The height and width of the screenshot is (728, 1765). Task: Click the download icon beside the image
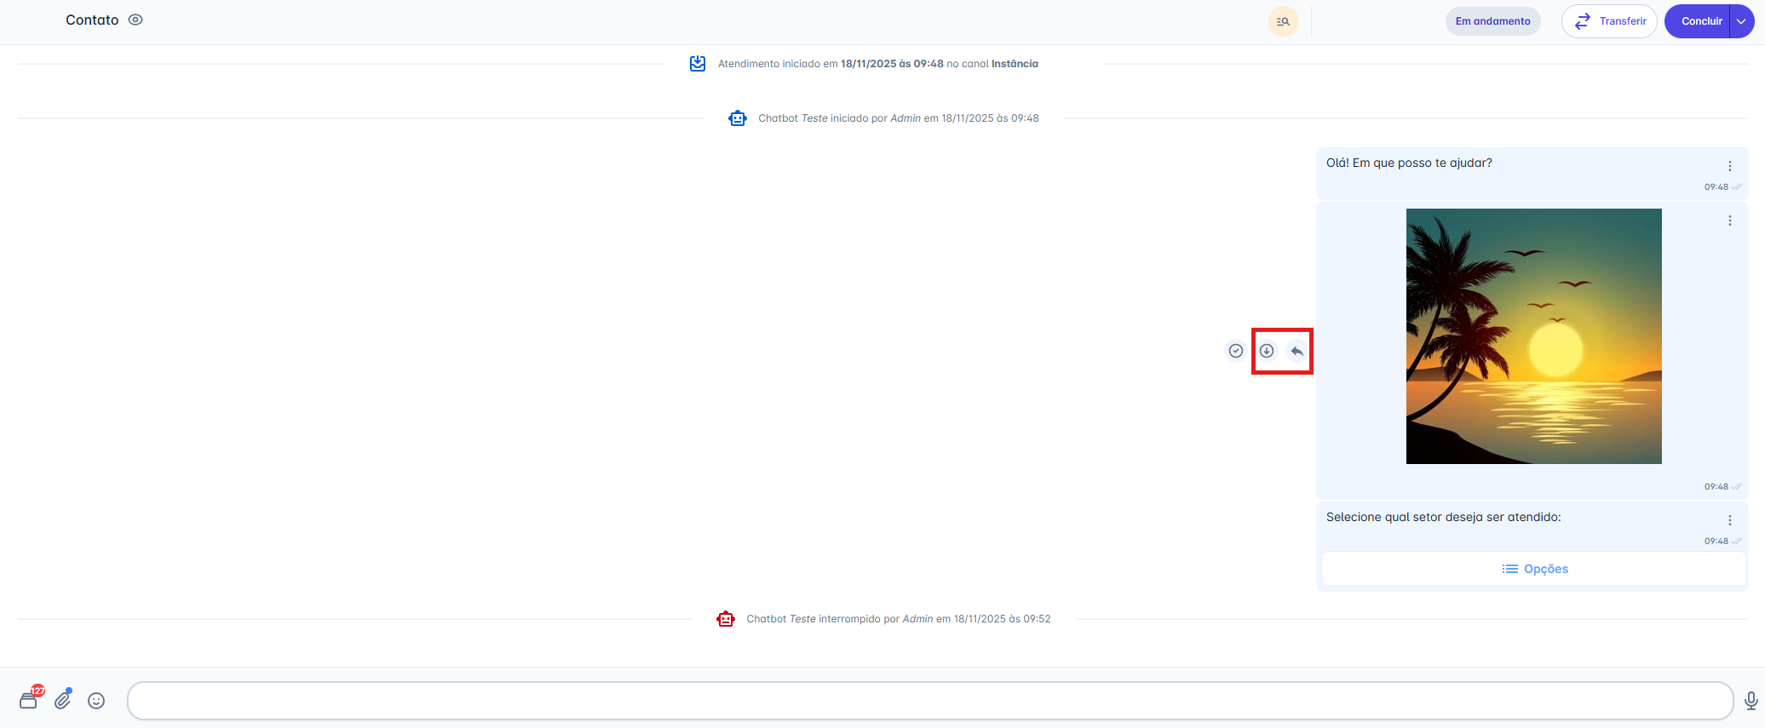pos(1267,351)
